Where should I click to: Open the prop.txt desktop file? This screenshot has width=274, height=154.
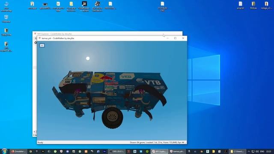(241, 6)
